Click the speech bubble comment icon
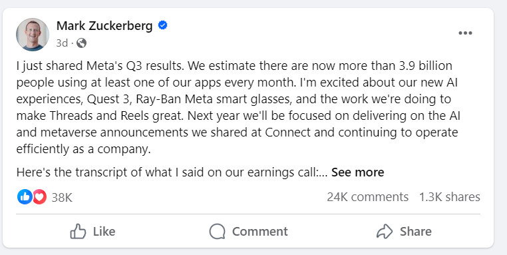 tap(217, 232)
